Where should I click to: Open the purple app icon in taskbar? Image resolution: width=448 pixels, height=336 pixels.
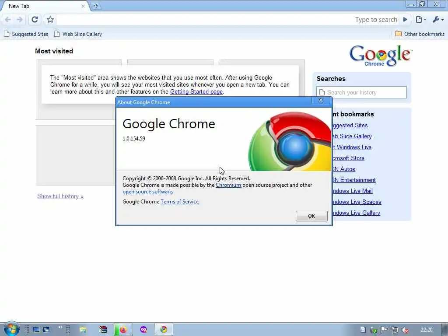tap(143, 330)
